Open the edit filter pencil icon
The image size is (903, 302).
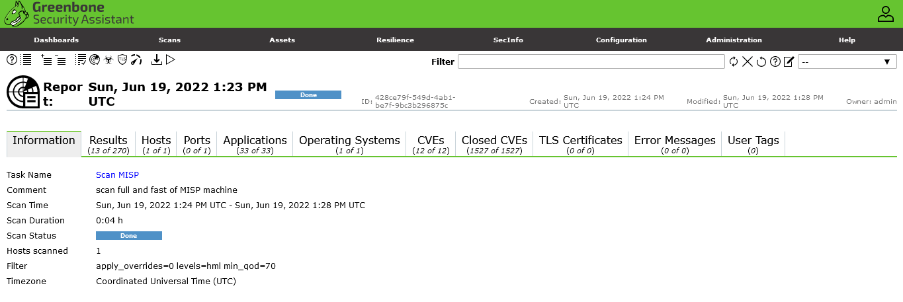click(789, 61)
